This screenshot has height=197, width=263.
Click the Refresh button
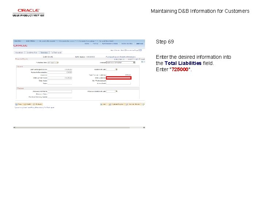pos(38,104)
